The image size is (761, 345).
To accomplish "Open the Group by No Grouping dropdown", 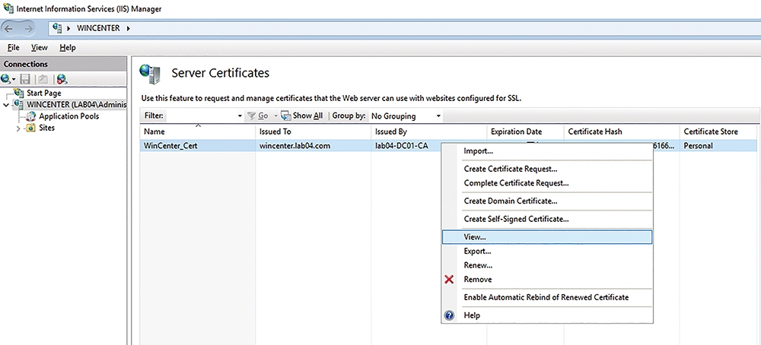I will (x=406, y=116).
